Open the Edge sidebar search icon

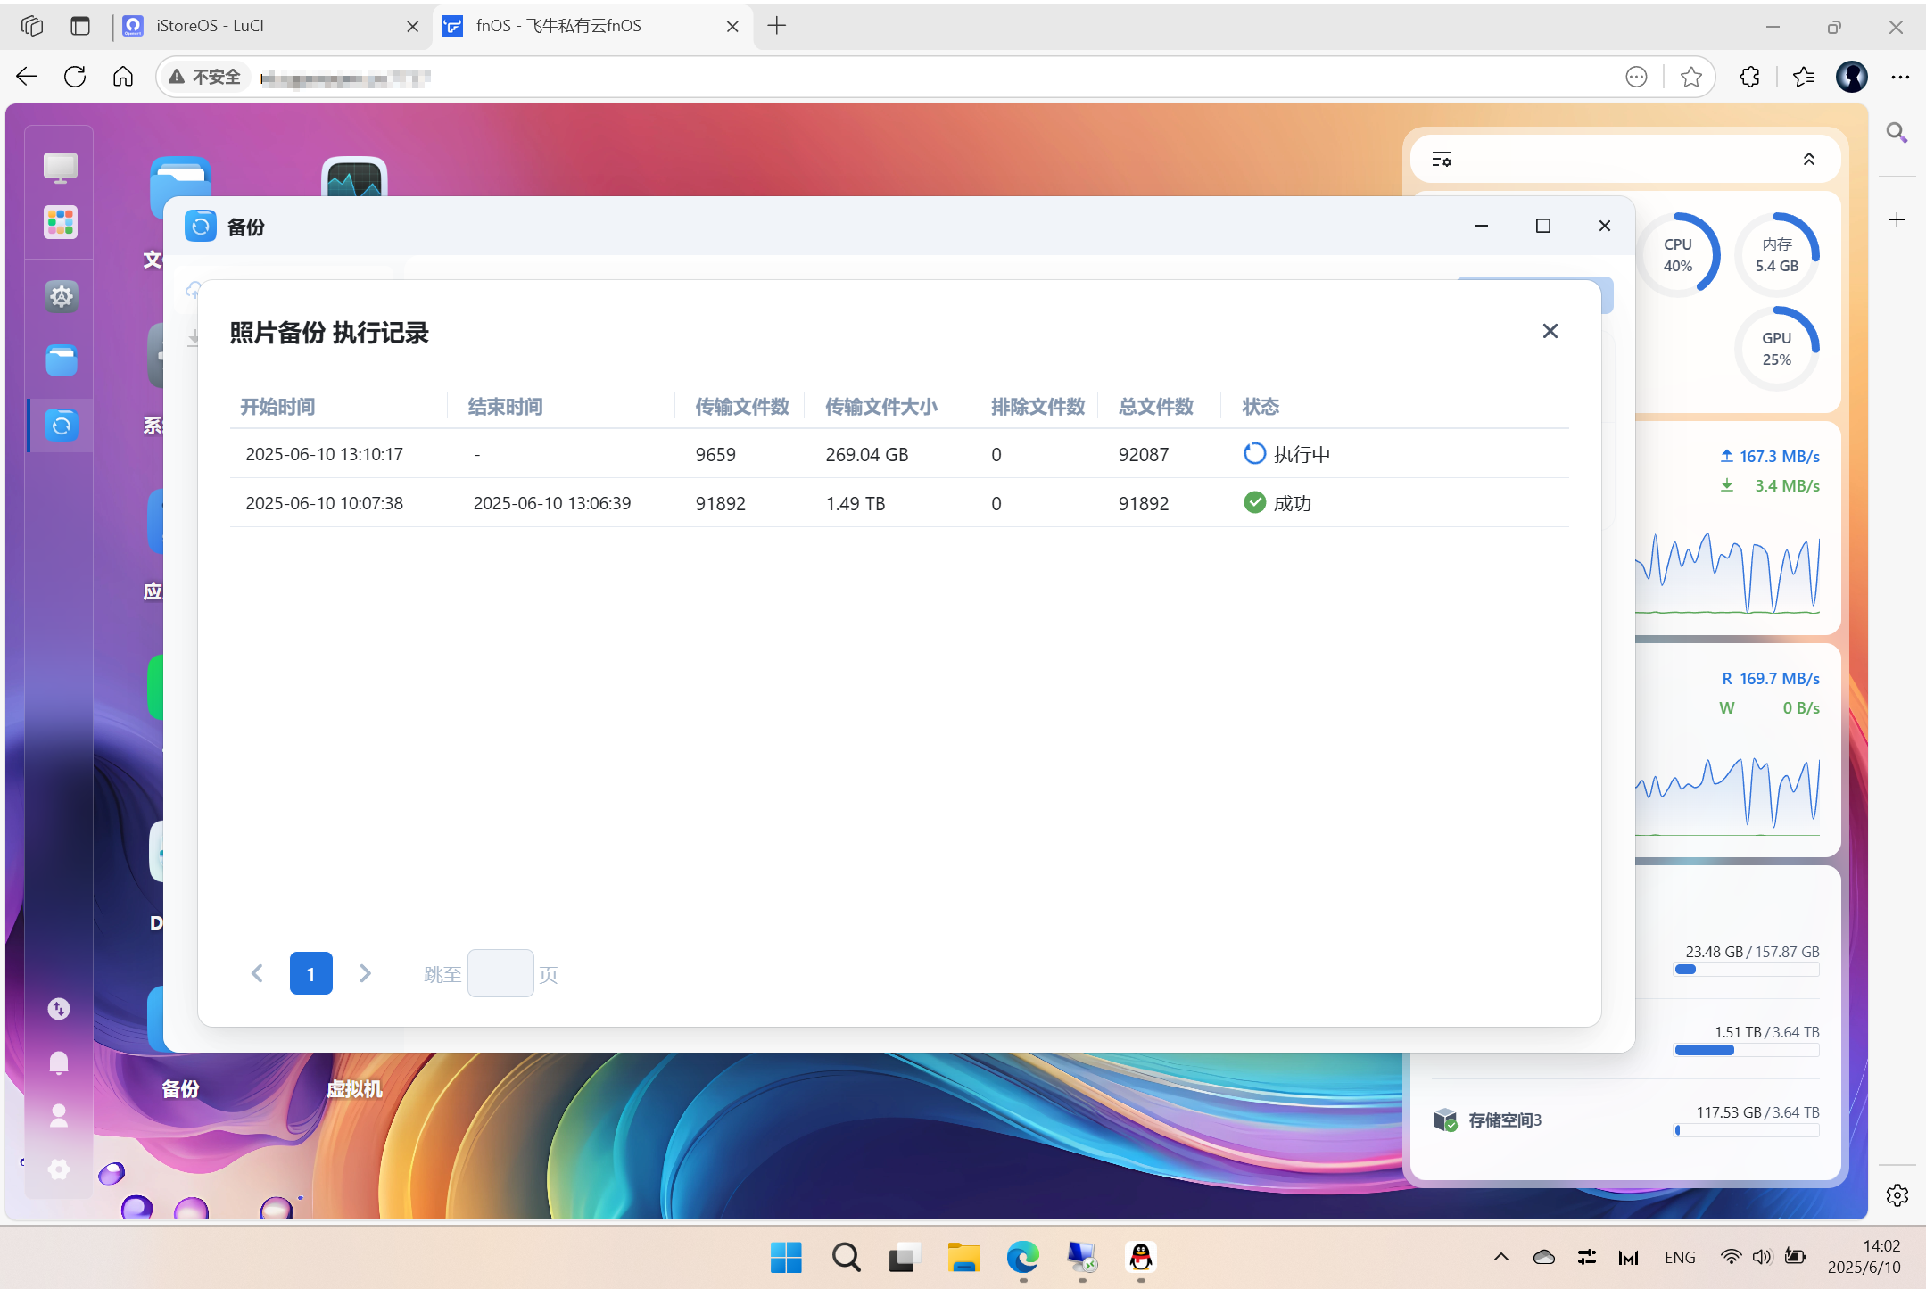1897,133
